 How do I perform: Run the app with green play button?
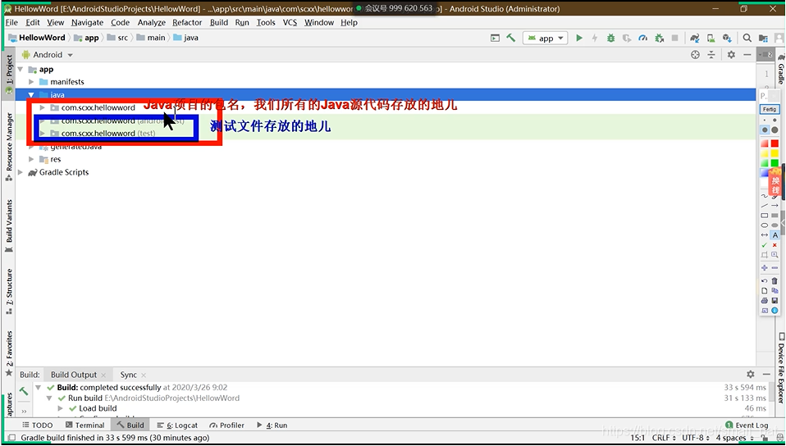[x=579, y=38]
